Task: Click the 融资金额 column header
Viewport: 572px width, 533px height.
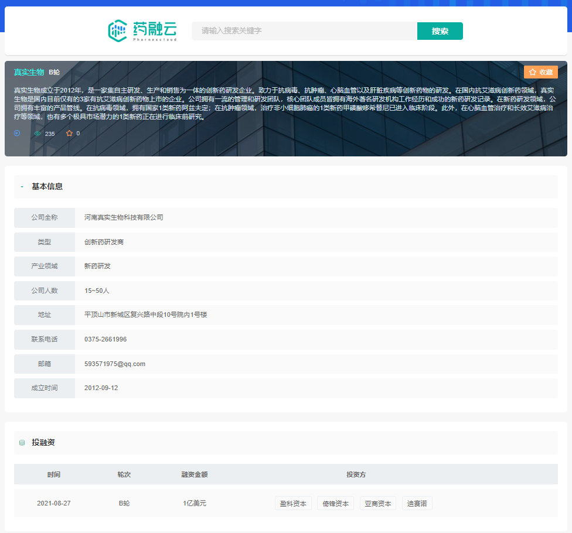Action: click(x=194, y=474)
